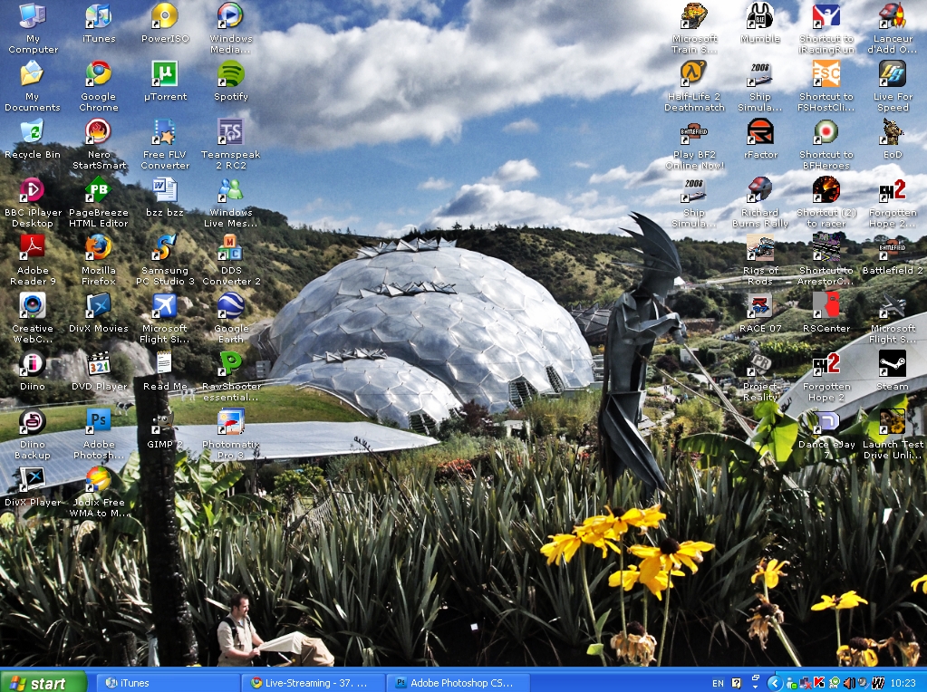Open the Project Reality shortcut

point(760,364)
